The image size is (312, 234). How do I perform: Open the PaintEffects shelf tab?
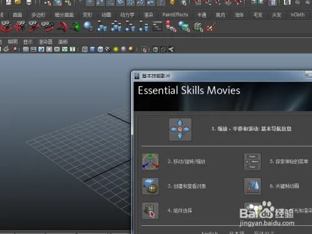coord(175,15)
